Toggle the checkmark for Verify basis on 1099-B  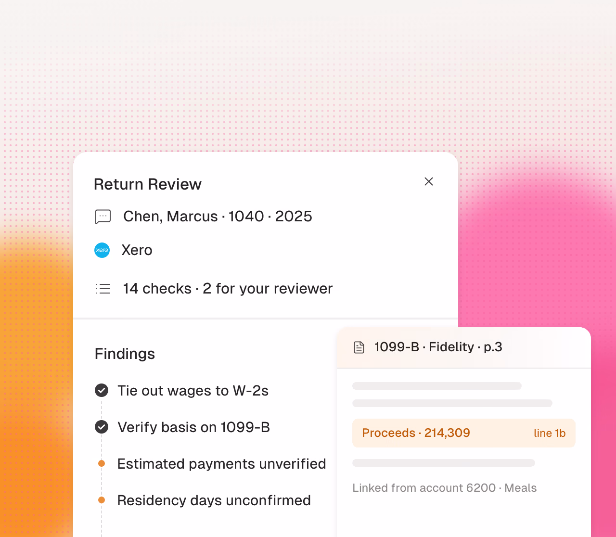coord(102,427)
